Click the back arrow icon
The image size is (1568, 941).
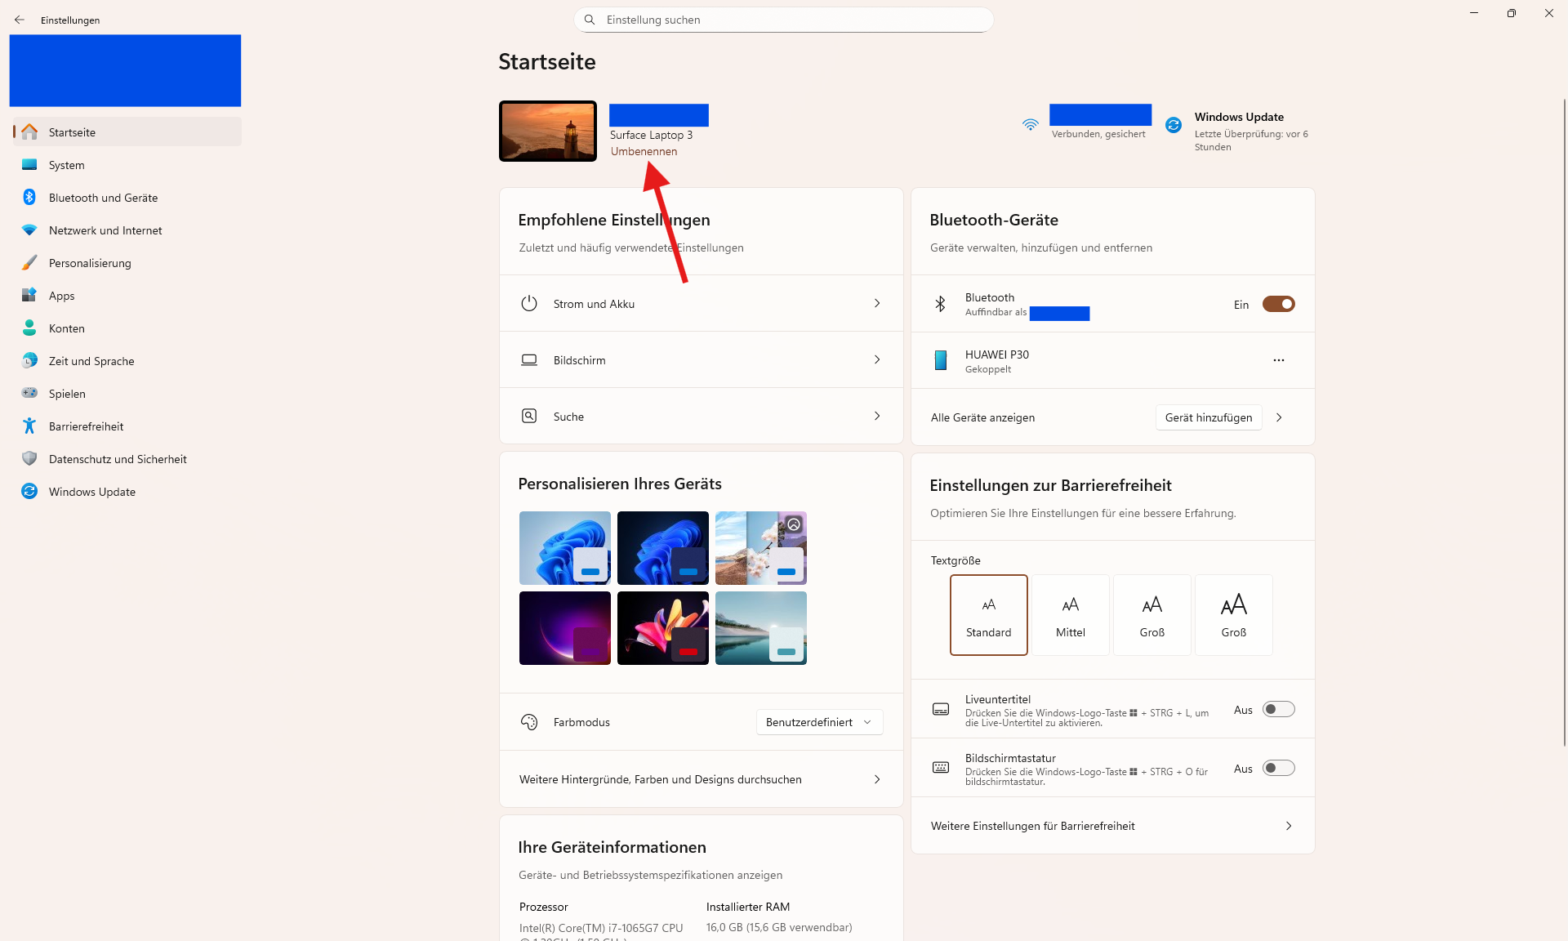click(20, 20)
